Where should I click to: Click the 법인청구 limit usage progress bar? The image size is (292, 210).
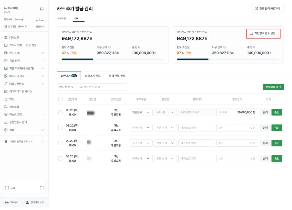click(x=113, y=59)
